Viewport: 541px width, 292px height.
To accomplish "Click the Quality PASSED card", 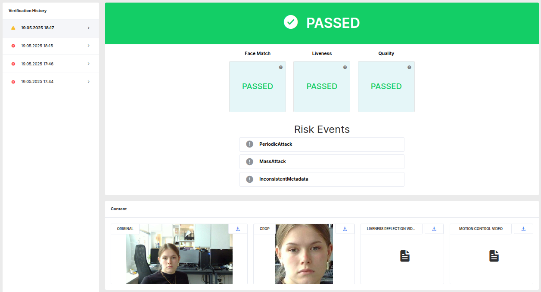I will 386,86.
